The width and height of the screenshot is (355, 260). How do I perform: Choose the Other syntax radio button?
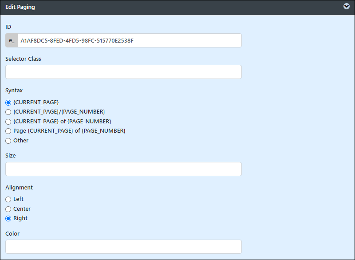pos(8,141)
